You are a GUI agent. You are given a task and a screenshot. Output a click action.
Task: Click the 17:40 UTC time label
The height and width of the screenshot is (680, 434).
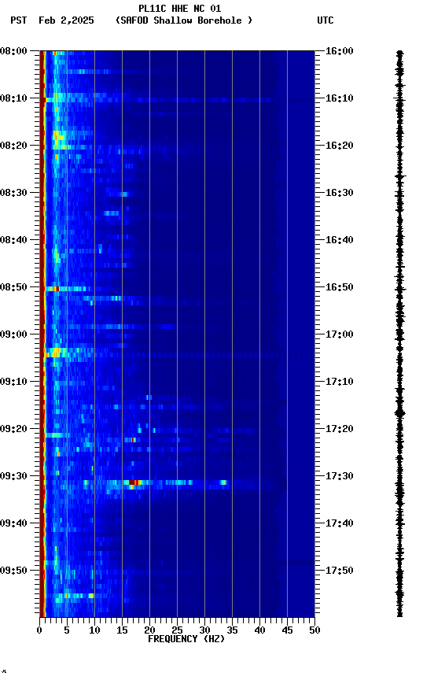coord(339,523)
